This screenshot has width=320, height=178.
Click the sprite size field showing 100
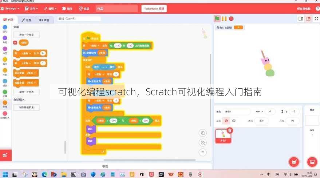[261, 121]
